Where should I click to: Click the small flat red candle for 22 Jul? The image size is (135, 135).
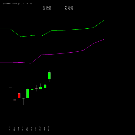coord(15,100)
